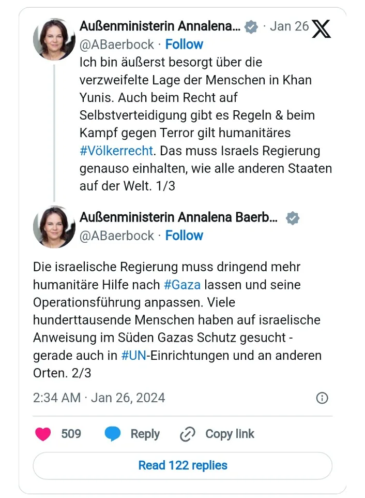Click the Copy link text

[x=230, y=434]
